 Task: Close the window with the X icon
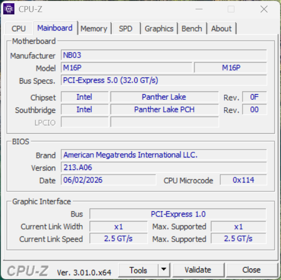264,9
